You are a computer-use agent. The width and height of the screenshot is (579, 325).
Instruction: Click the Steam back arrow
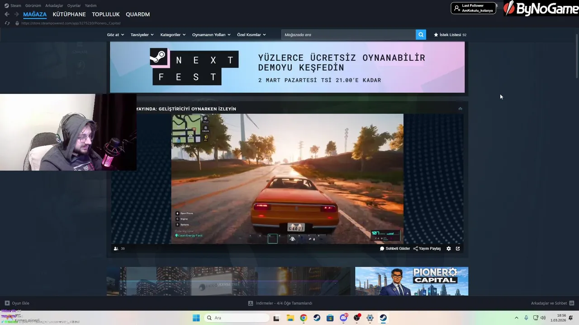pos(7,14)
